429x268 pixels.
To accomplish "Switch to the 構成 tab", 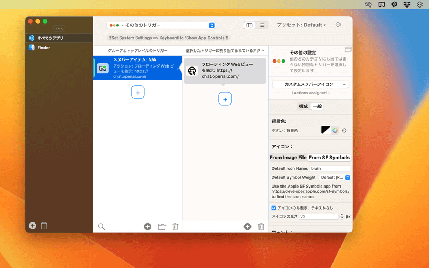I will [304, 106].
